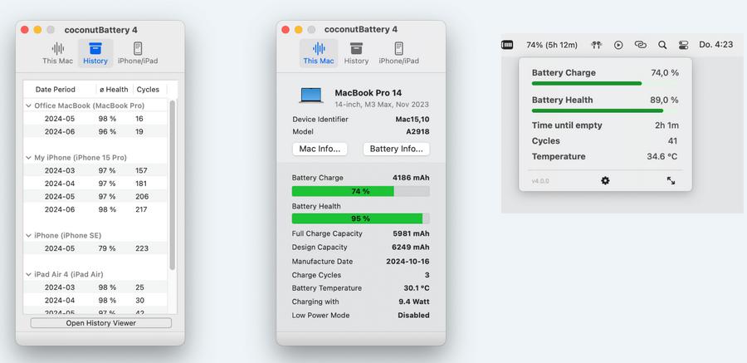Image resolution: width=747 pixels, height=363 pixels.
Task: Click the Mac Info... button
Action: [320, 149]
